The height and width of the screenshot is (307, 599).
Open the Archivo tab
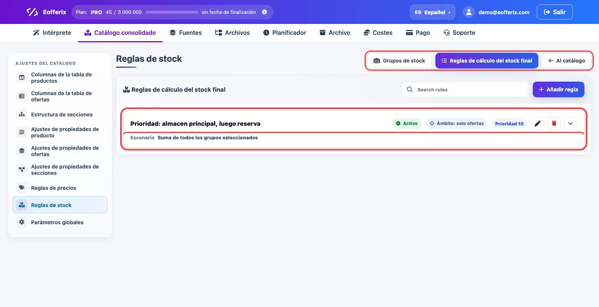(x=335, y=33)
